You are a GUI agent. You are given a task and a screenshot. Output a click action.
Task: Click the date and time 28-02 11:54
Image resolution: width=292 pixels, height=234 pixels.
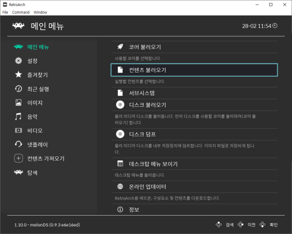[256, 26]
